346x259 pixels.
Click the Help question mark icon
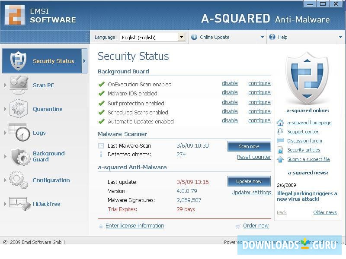[x=272, y=37]
